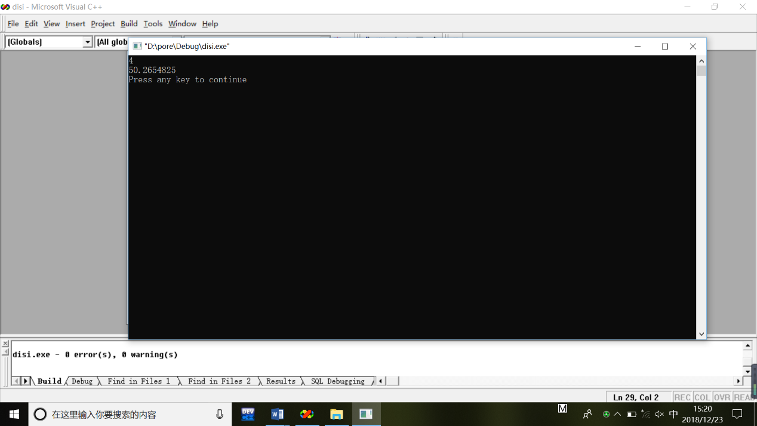
Task: Open the Windows Start menu
Action: (14, 414)
